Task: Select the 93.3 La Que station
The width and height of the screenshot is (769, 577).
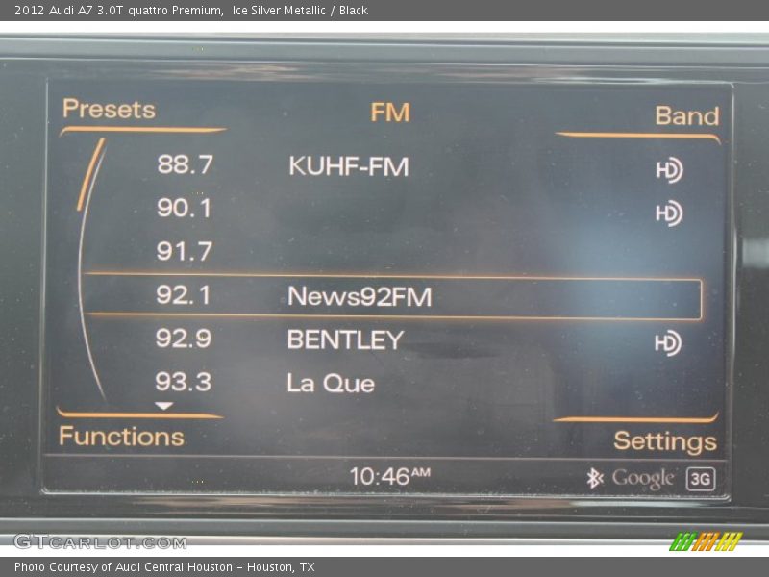Action: [392, 382]
